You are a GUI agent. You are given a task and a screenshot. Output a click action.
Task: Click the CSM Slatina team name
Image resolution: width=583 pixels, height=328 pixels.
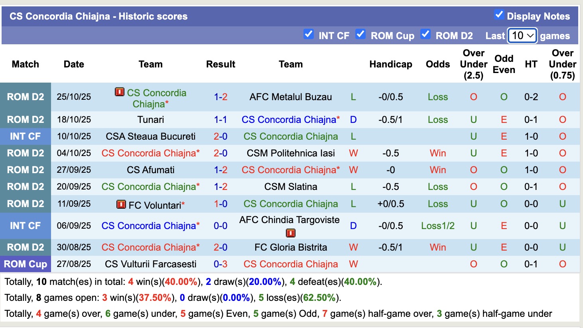291,187
